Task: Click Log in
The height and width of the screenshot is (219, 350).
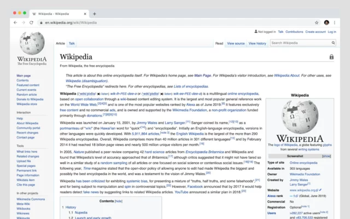Action: pyautogui.click(x=332, y=32)
